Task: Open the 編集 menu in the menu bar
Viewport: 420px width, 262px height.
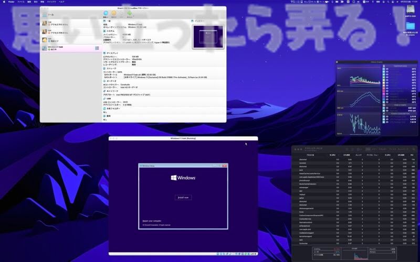Action: coord(29,2)
